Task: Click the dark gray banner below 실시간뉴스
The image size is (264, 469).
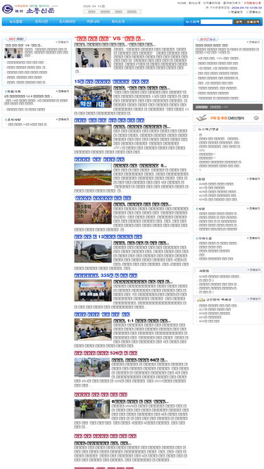Action: pos(227,107)
